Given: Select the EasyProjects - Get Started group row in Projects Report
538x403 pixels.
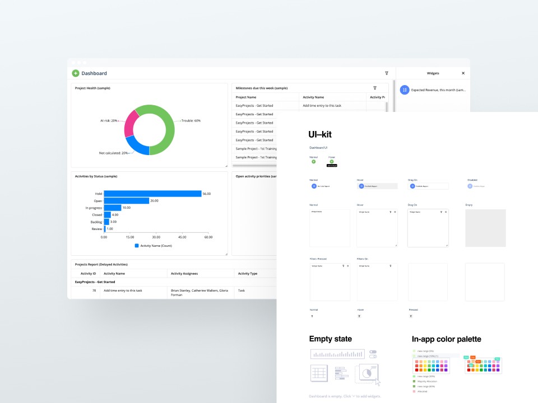Looking at the screenshot, I should coord(95,282).
